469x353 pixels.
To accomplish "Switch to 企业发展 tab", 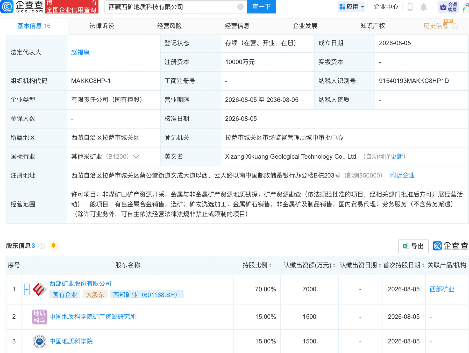I will (305, 26).
